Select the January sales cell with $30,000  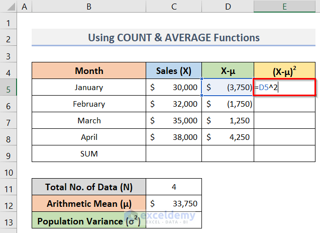(174, 88)
